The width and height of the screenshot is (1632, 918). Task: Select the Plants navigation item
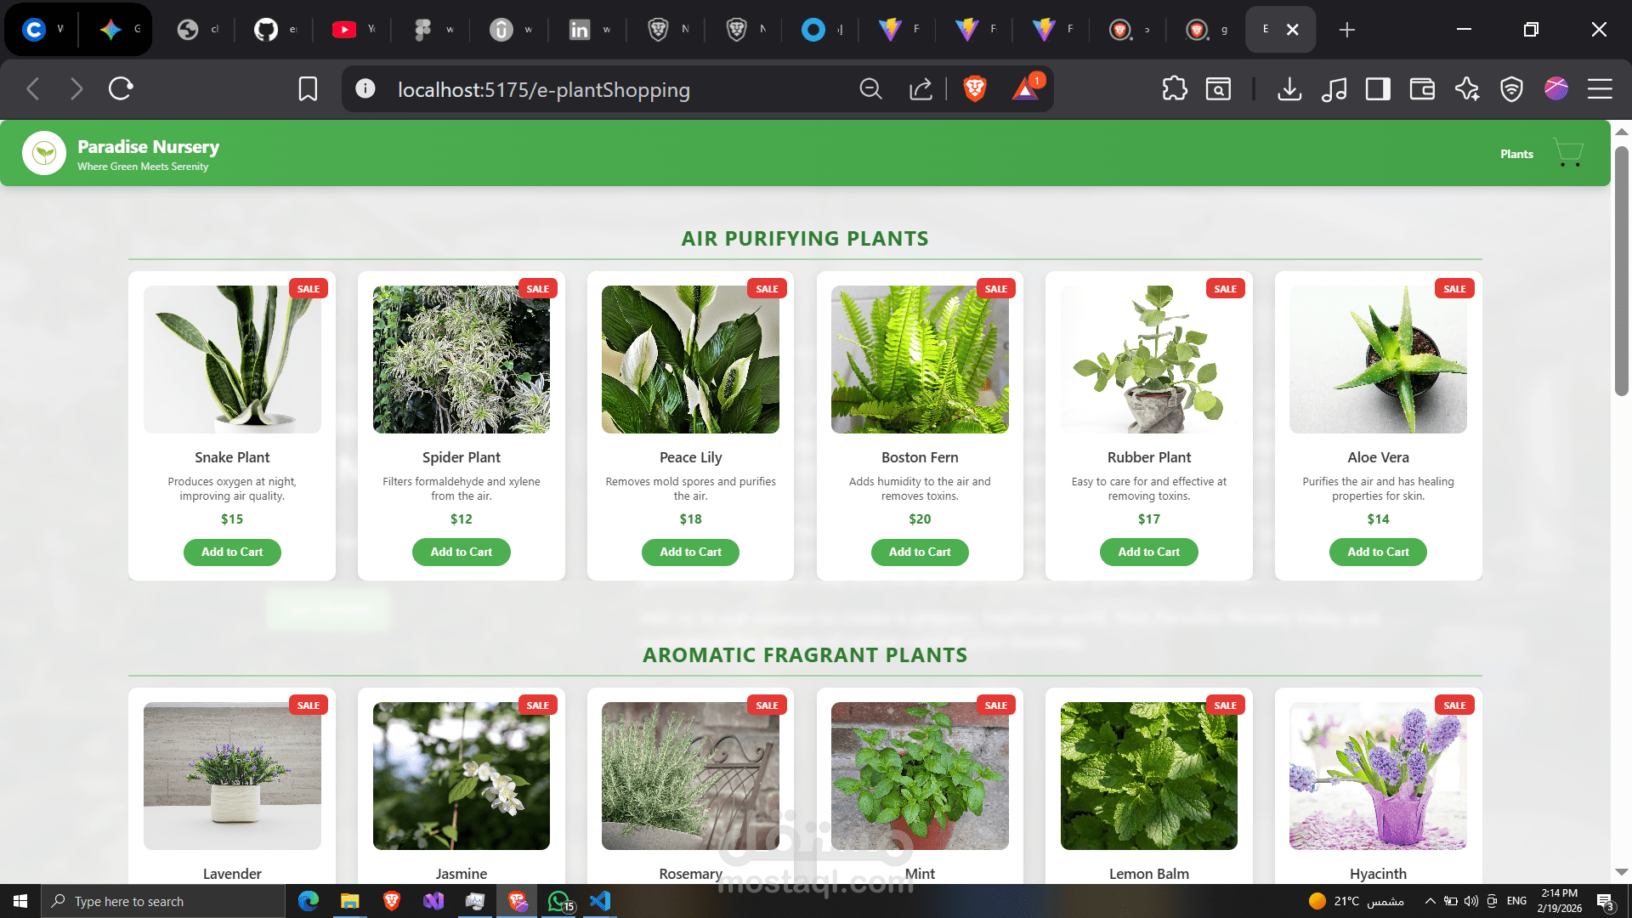click(1516, 154)
